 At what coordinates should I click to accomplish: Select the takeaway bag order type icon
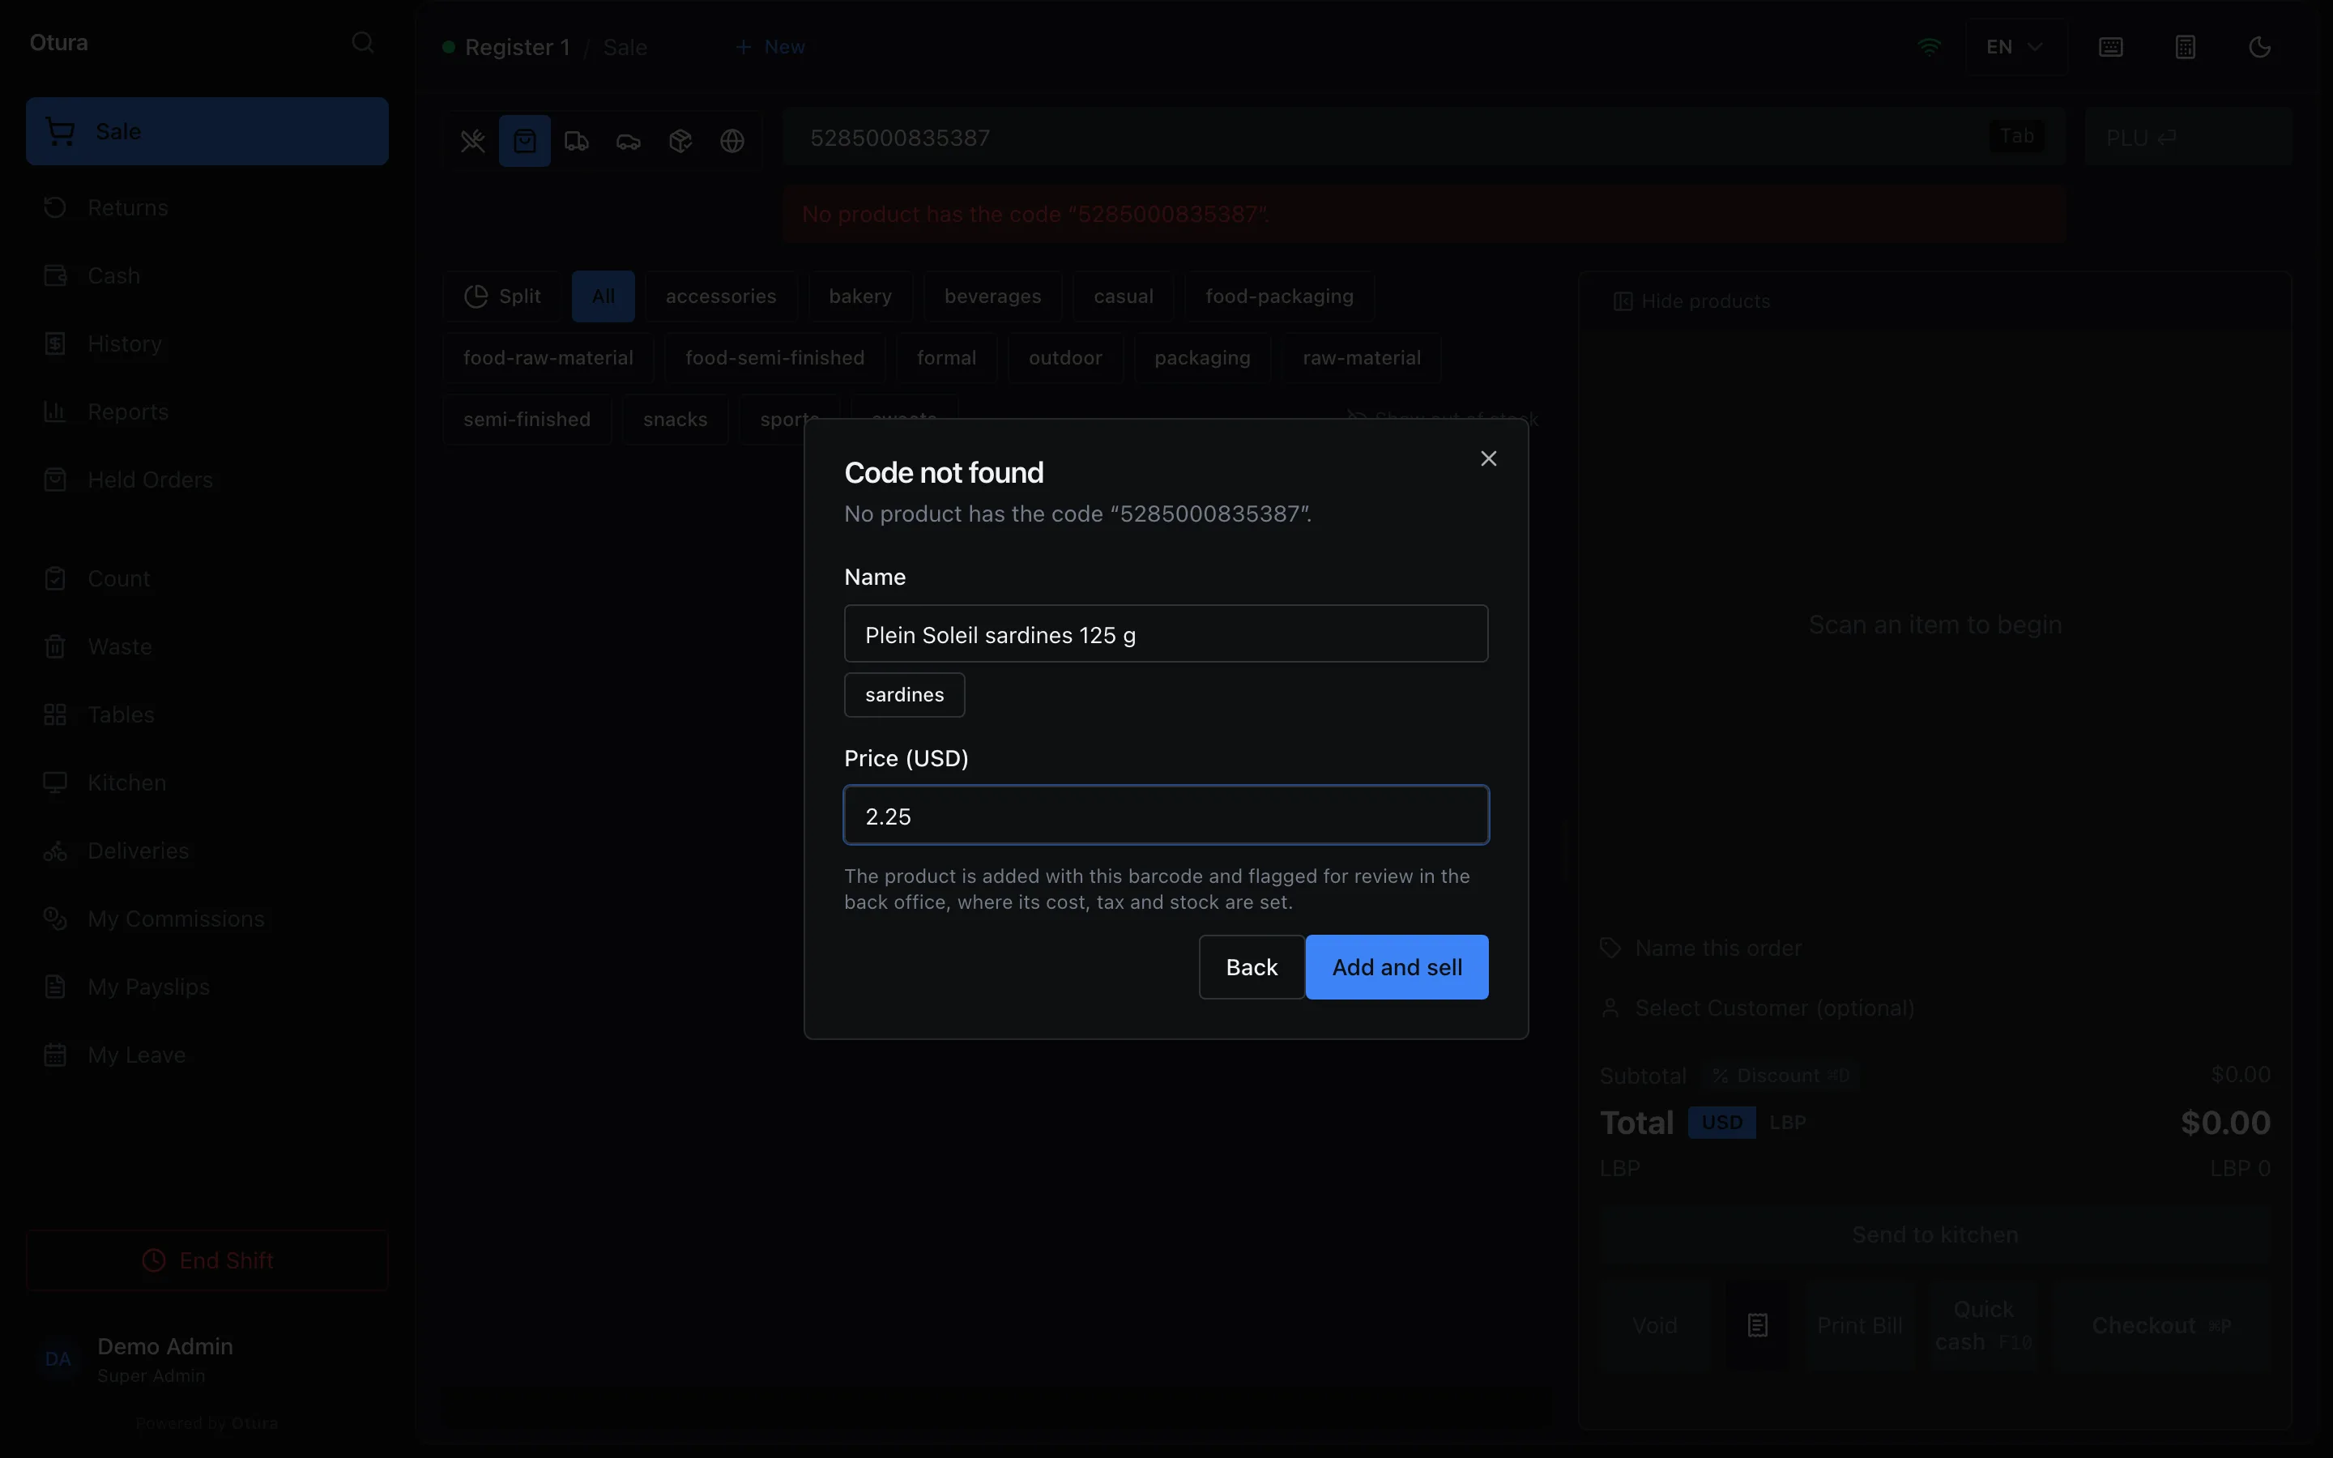click(x=524, y=141)
